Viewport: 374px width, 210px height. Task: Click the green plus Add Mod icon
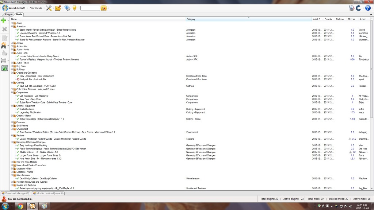tap(4, 21)
